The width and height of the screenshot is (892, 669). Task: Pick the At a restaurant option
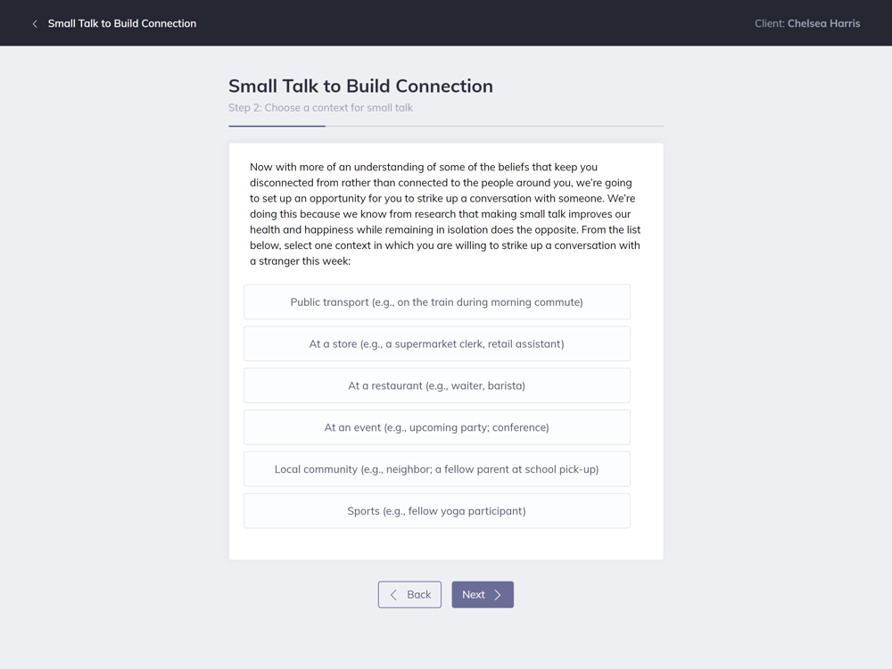click(437, 386)
